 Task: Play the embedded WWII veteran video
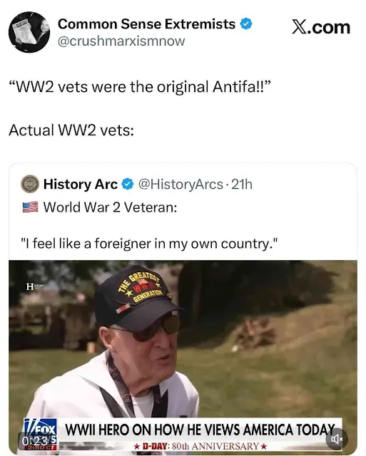pyautogui.click(x=183, y=357)
